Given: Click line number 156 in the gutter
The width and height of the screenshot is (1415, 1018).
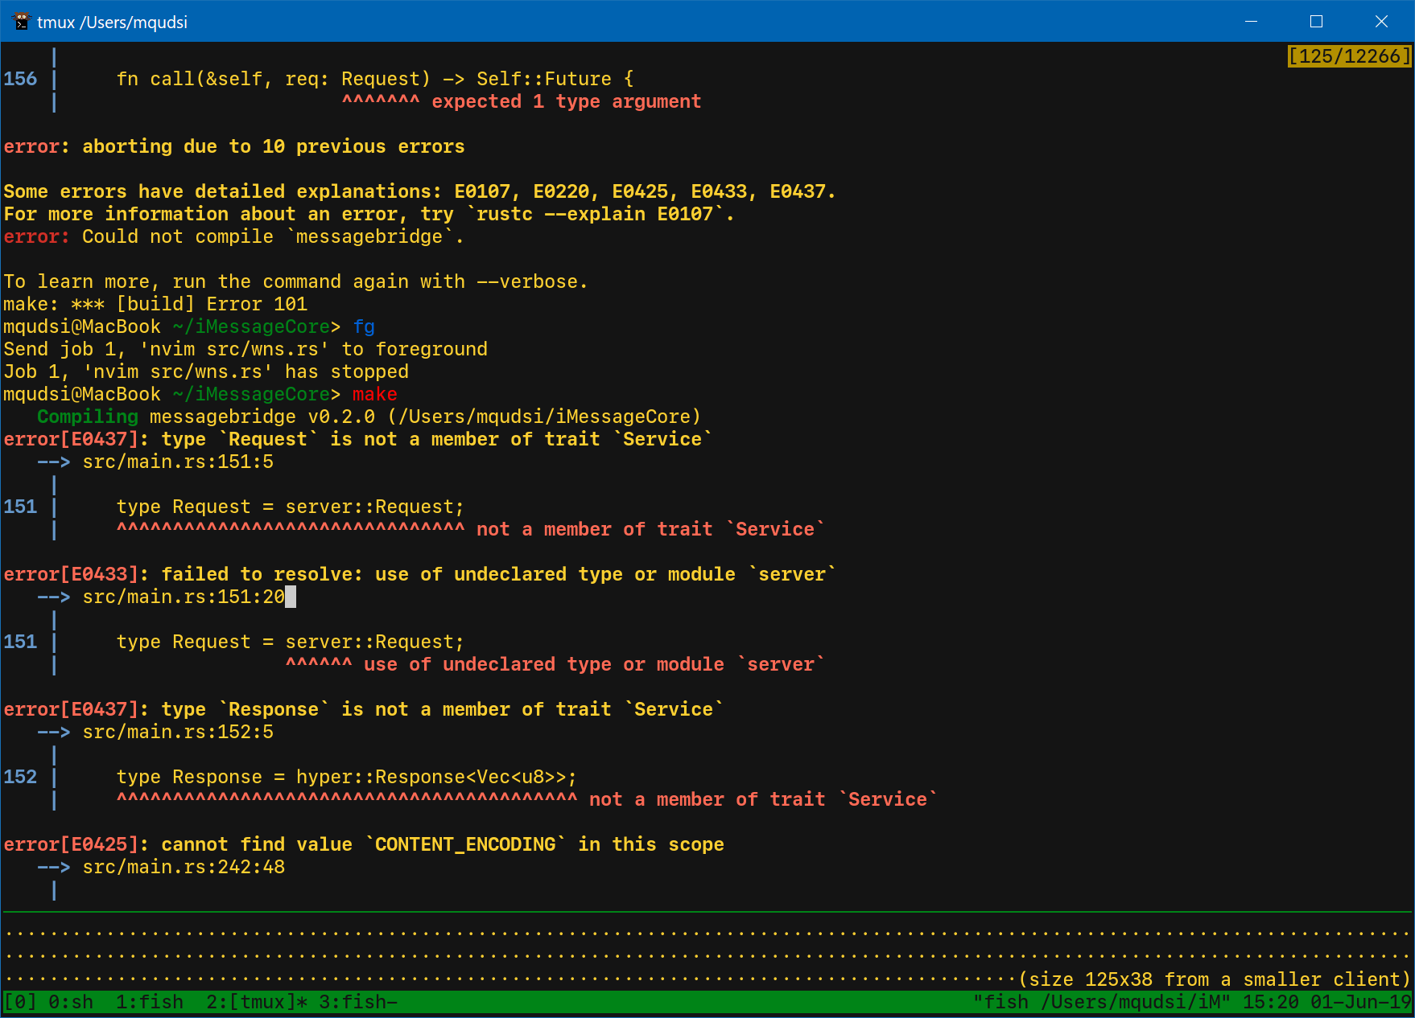Looking at the screenshot, I should tap(20, 79).
